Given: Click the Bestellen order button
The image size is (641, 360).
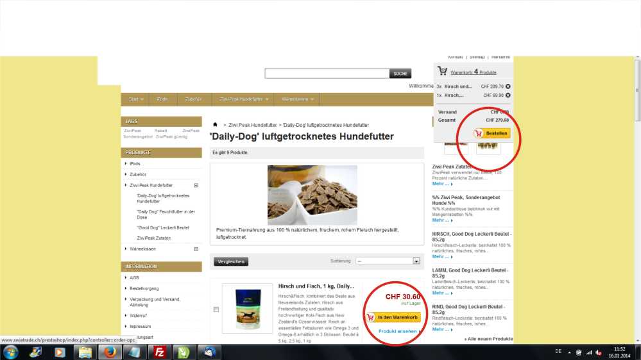Looking at the screenshot, I should tap(491, 133).
